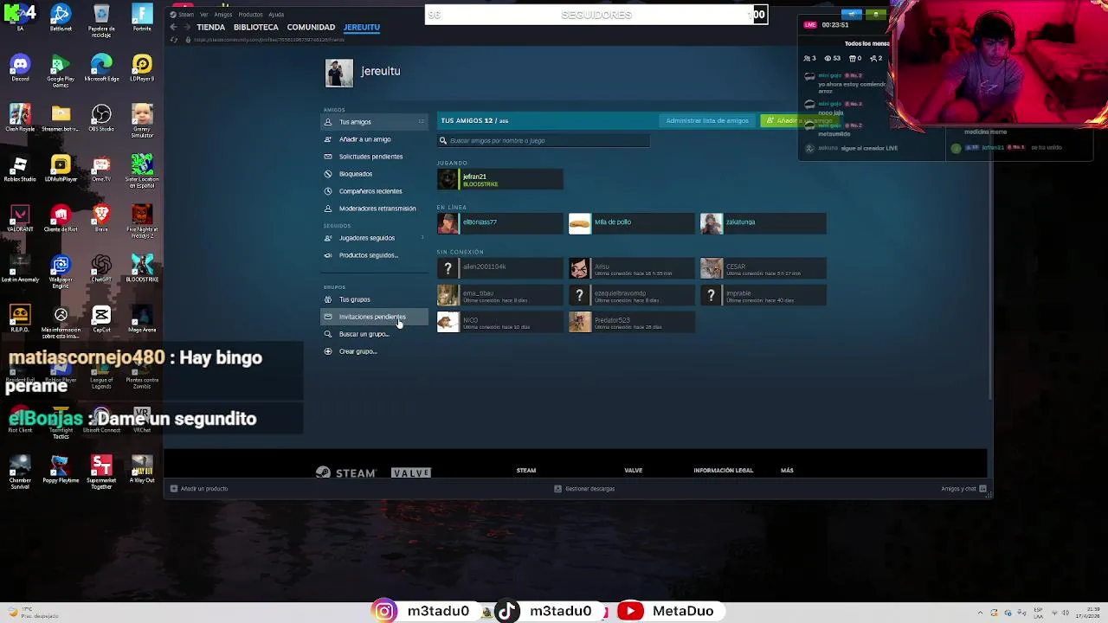
Task: Open Jugadores seguidos
Action: click(x=374, y=238)
